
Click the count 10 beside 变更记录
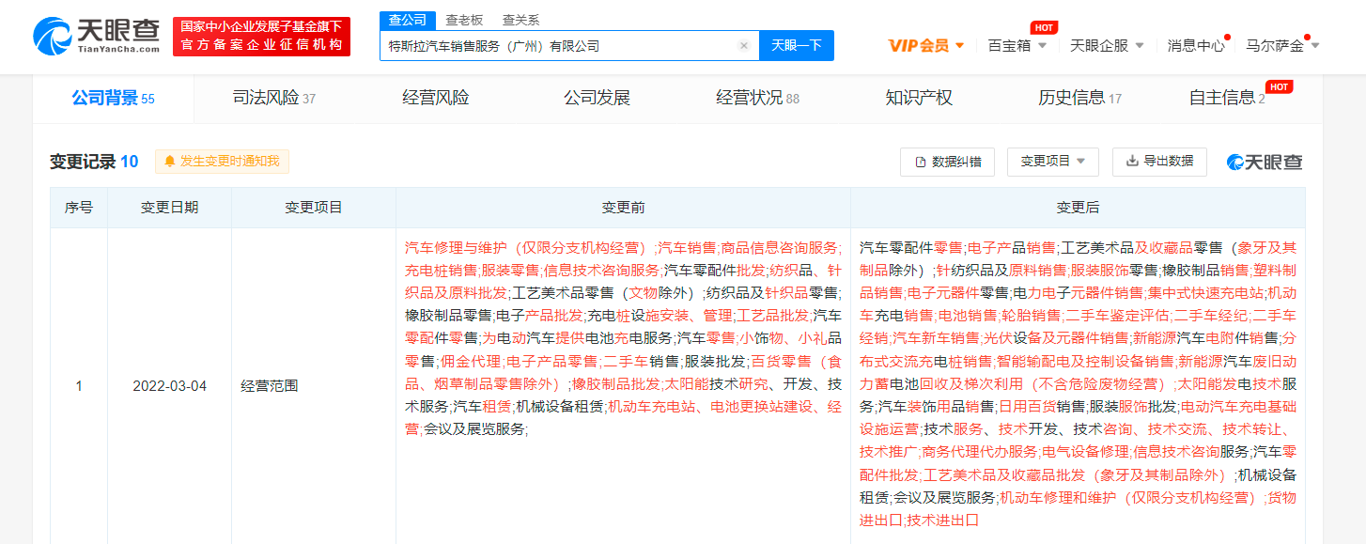click(130, 162)
